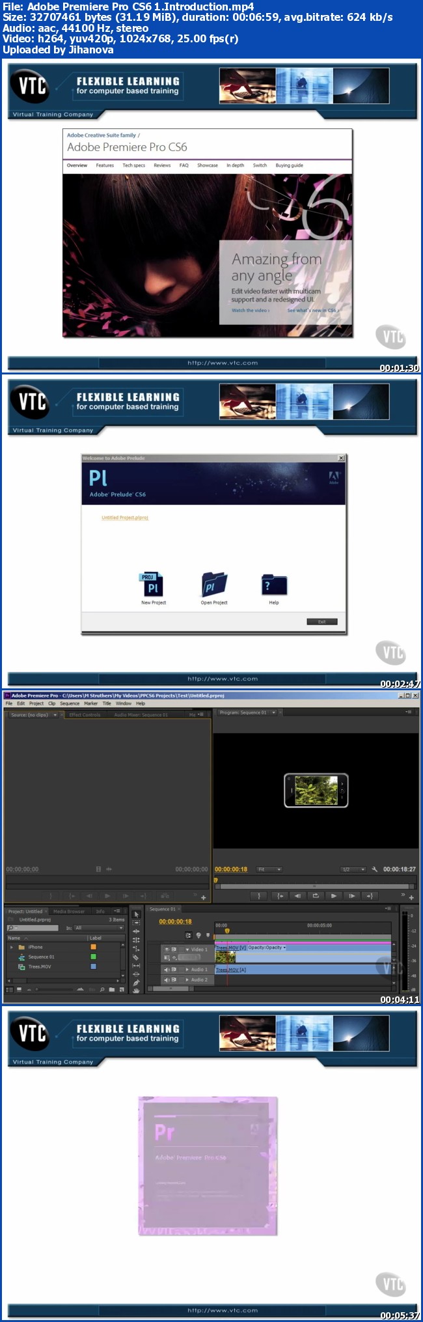The image size is (423, 1322).
Task: Collapse the Video 1 track triangle
Action: pyautogui.click(x=187, y=949)
